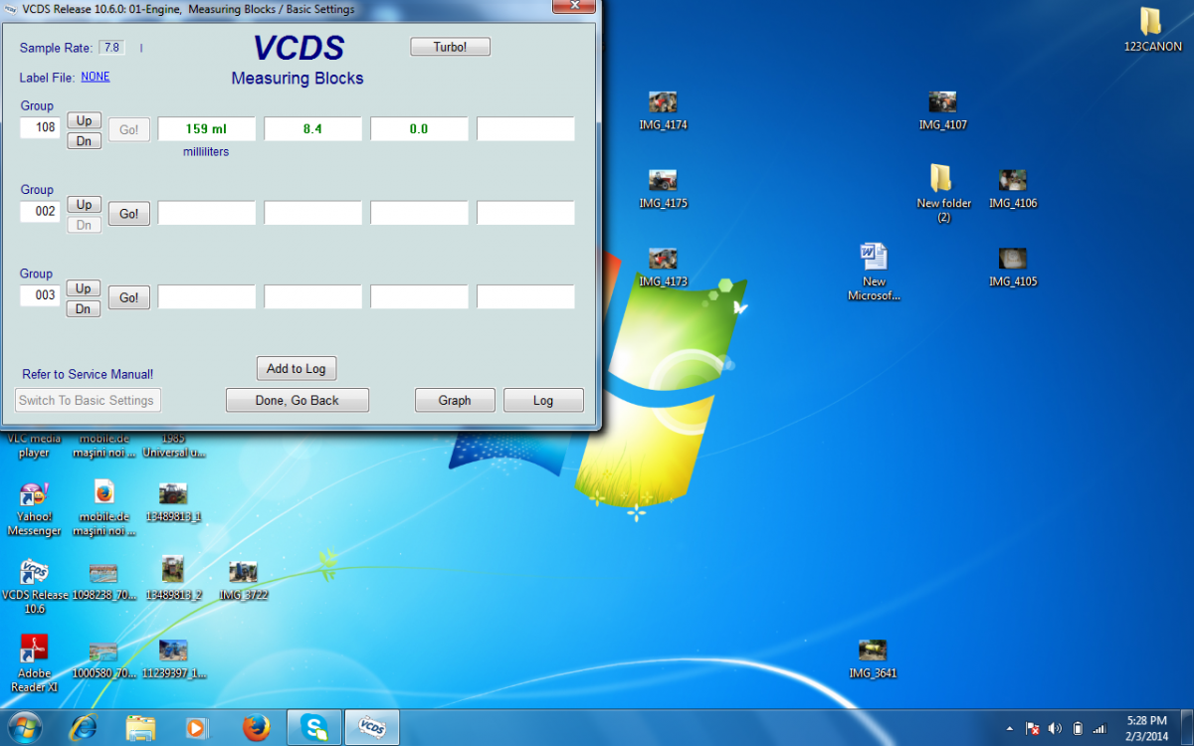Select the 13489813_1 image on the desktop
The width and height of the screenshot is (1194, 746).
click(173, 502)
